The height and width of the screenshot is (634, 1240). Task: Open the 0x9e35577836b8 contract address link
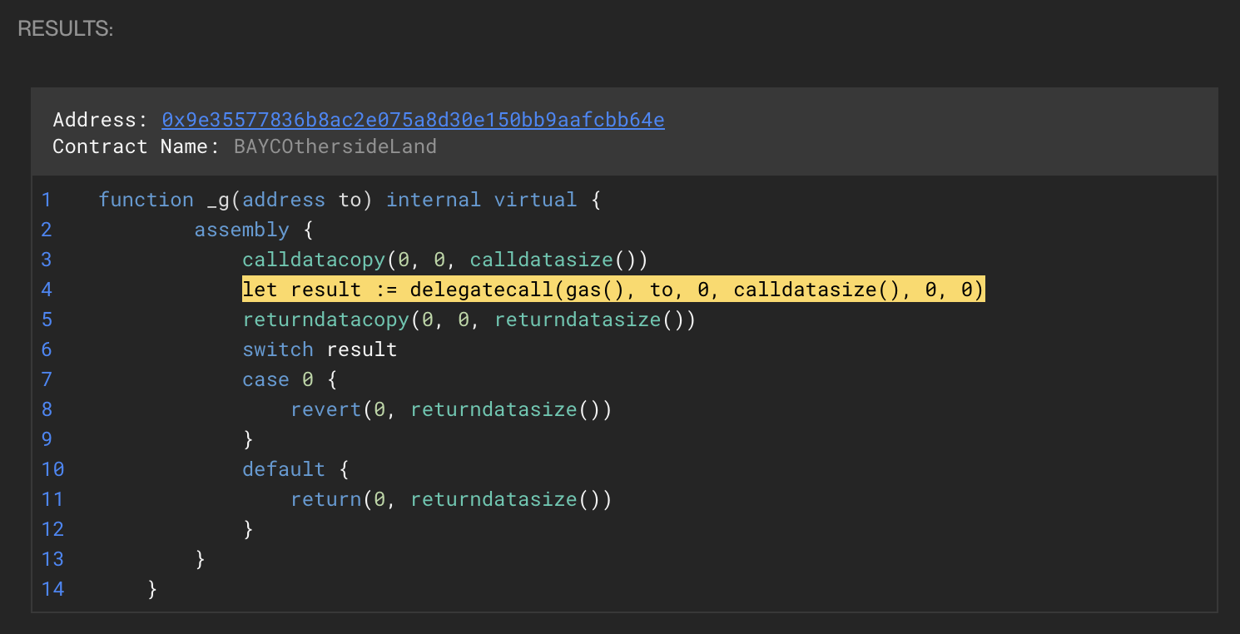click(413, 120)
